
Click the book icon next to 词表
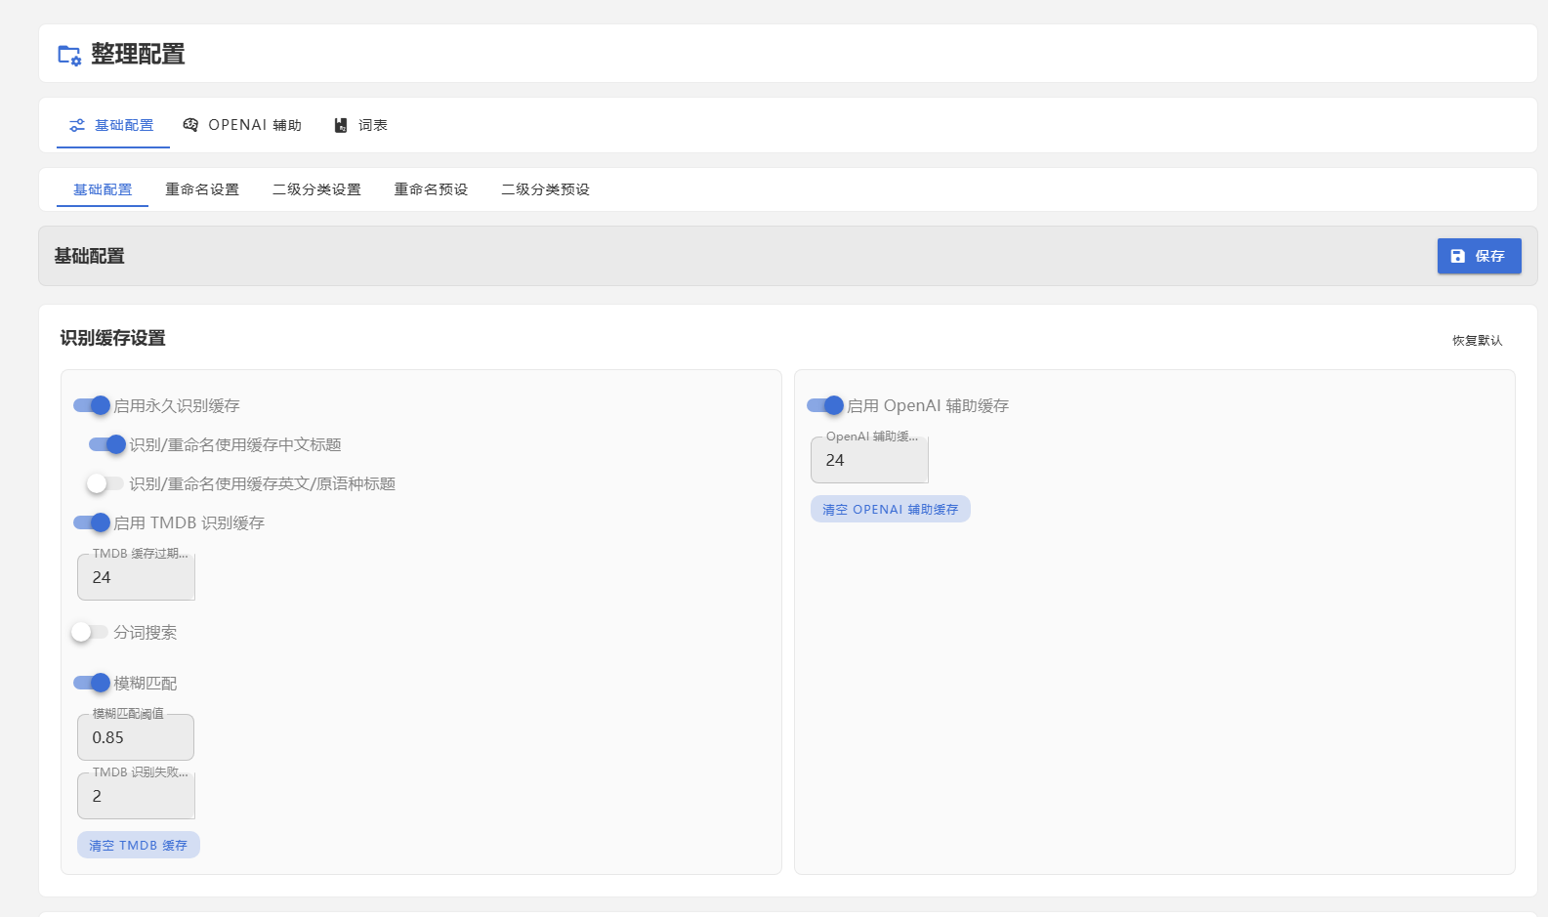tap(341, 125)
